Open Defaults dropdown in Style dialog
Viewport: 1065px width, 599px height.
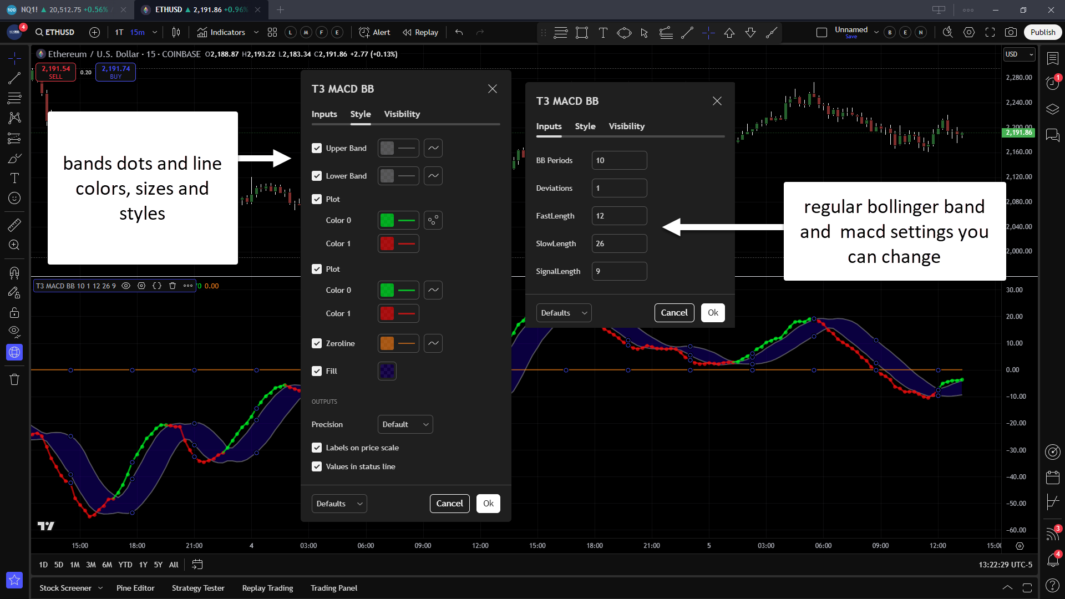(x=339, y=504)
